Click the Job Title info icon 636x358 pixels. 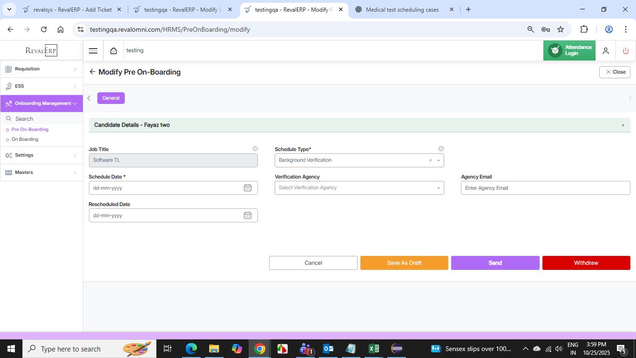(x=255, y=149)
